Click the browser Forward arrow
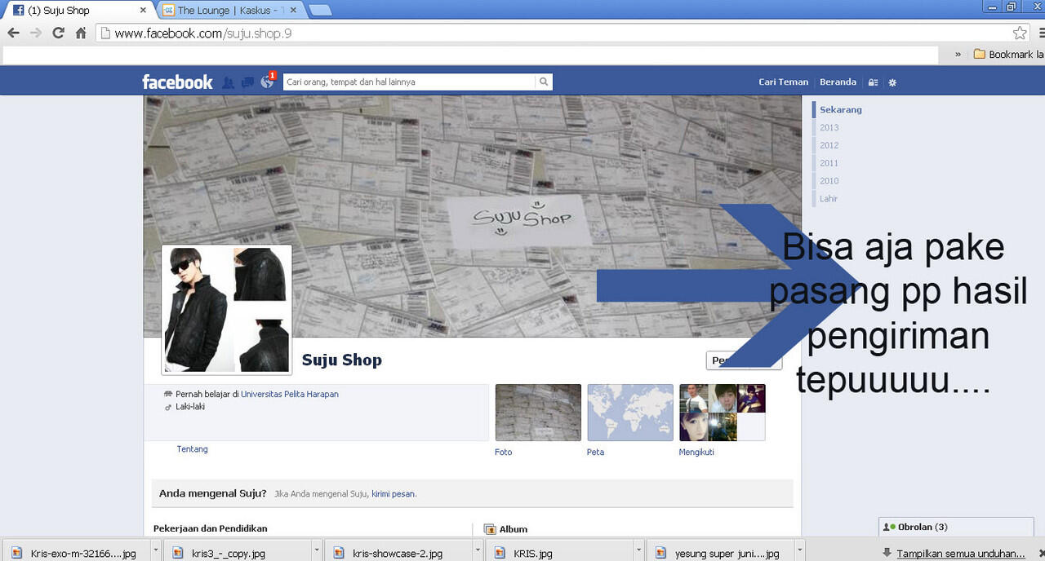 (x=35, y=33)
